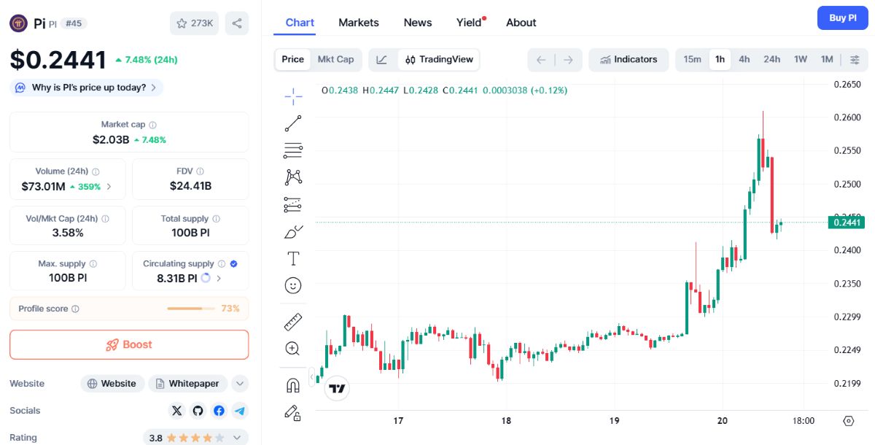
Task: Expand the website links dropdown chevron
Action: pyautogui.click(x=240, y=384)
